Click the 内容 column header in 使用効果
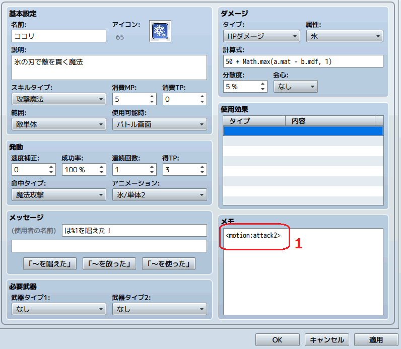401x349 pixels. (x=330, y=121)
